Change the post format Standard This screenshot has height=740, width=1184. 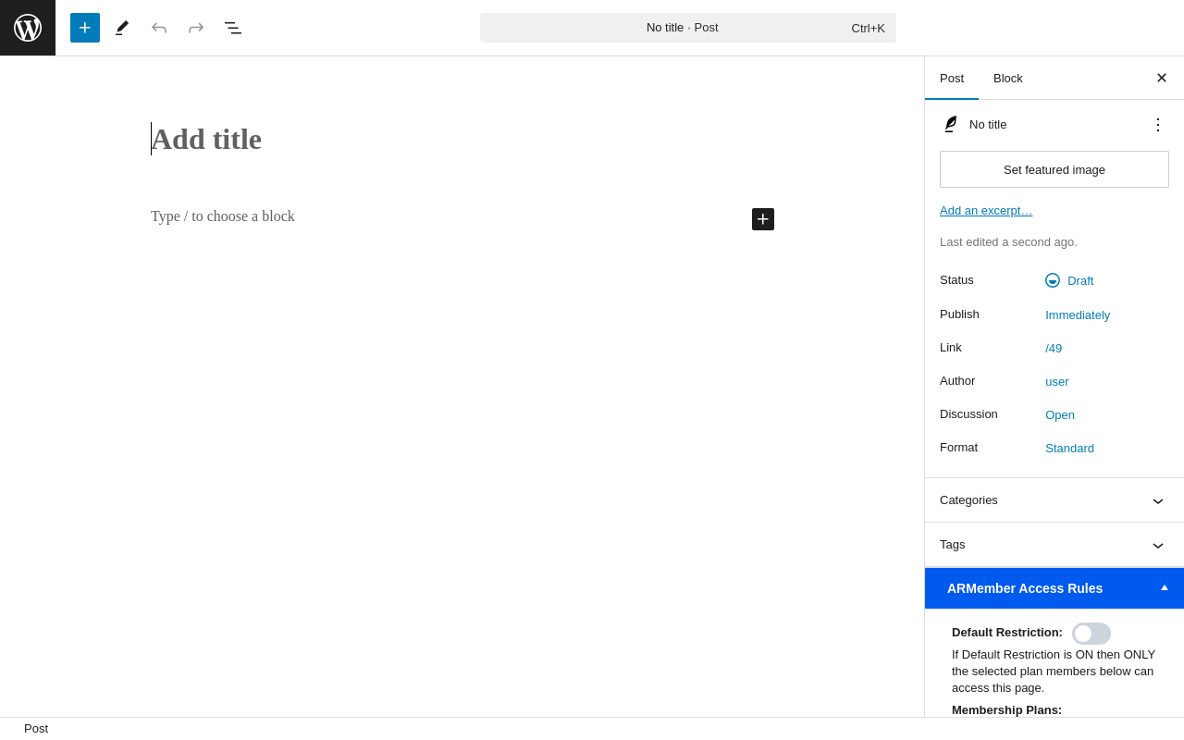tap(1069, 448)
